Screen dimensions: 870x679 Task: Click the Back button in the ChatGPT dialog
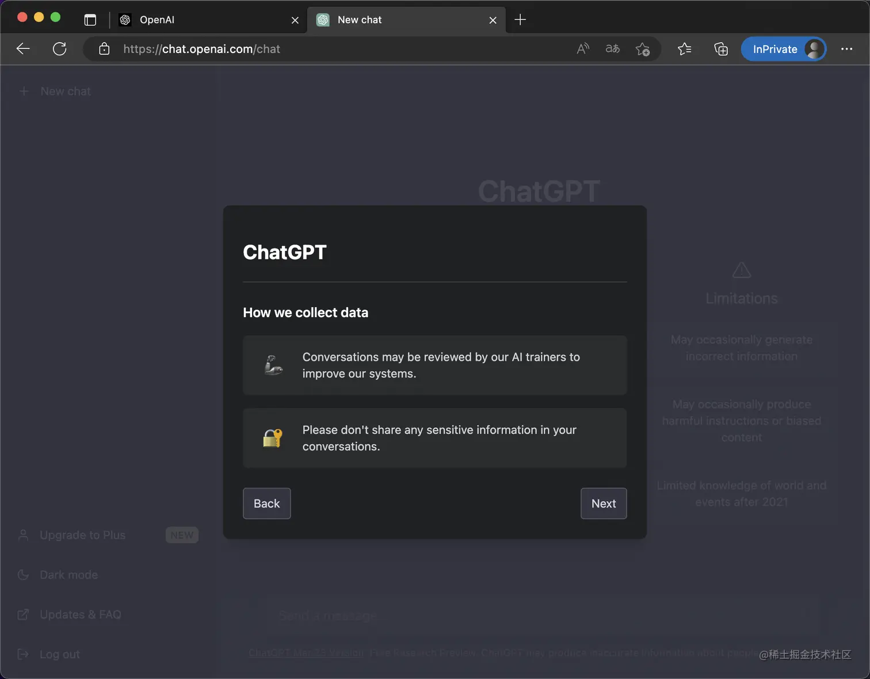(266, 503)
